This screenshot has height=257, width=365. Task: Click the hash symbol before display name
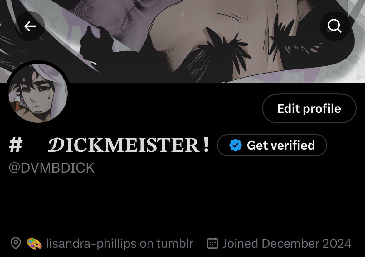16,145
